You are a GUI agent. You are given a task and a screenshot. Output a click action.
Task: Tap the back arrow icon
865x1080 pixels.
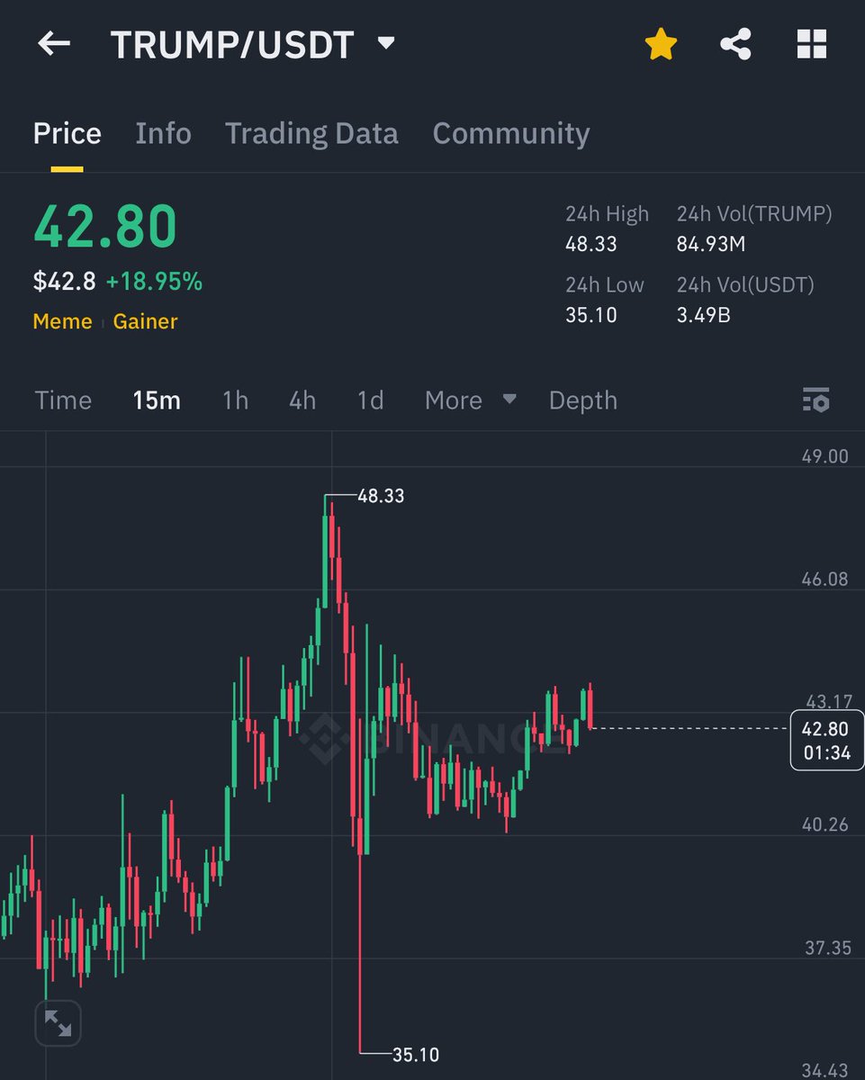53,43
